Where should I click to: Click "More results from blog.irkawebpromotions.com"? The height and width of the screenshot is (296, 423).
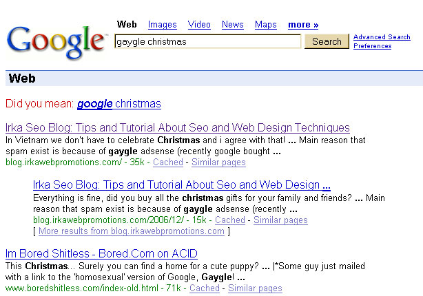point(132,231)
